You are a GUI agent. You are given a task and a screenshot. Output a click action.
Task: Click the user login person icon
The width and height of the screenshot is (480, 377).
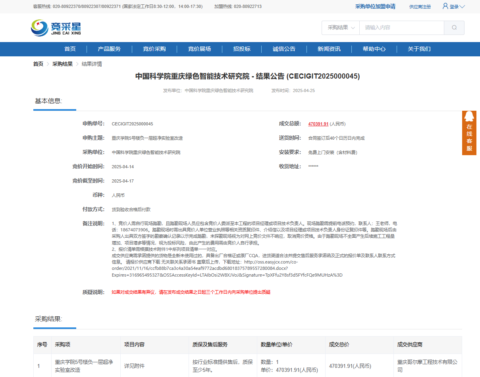[x=444, y=6]
